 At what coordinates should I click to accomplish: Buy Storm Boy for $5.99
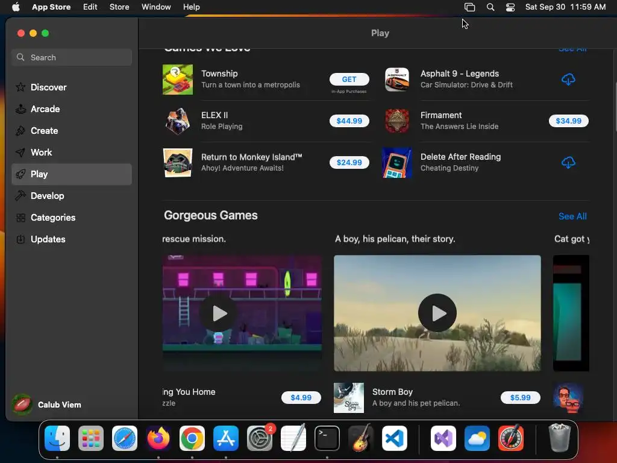[520, 398]
